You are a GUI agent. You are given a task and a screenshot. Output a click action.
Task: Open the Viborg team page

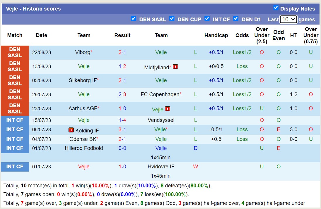click(x=83, y=52)
